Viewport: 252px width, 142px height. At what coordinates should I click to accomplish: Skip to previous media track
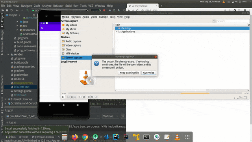click(x=69, y=97)
